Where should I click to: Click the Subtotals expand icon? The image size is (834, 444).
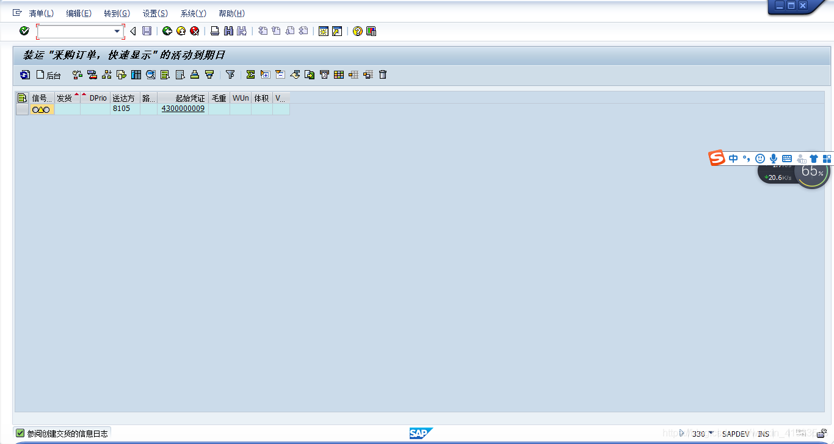pyautogui.click(x=265, y=74)
